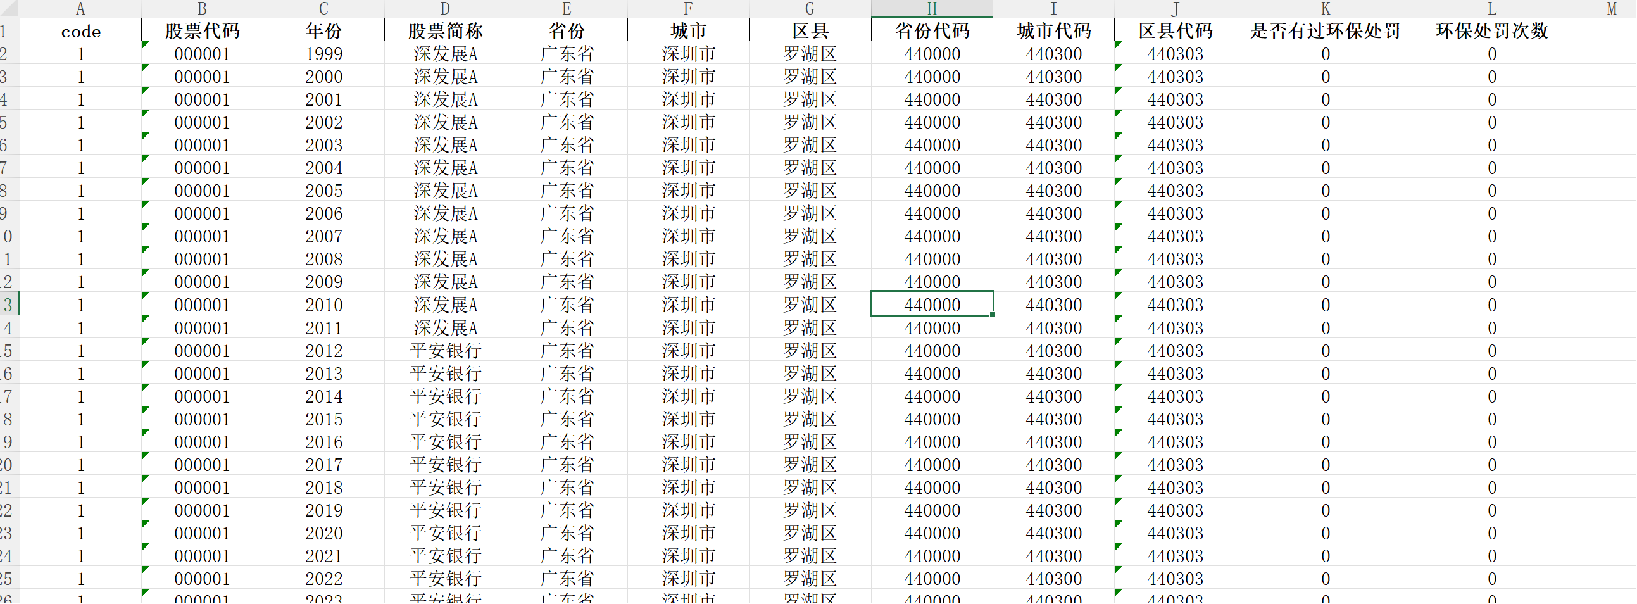Image resolution: width=1637 pixels, height=604 pixels.
Task: Click '广东省' in the 2019 row
Action: [x=567, y=510]
